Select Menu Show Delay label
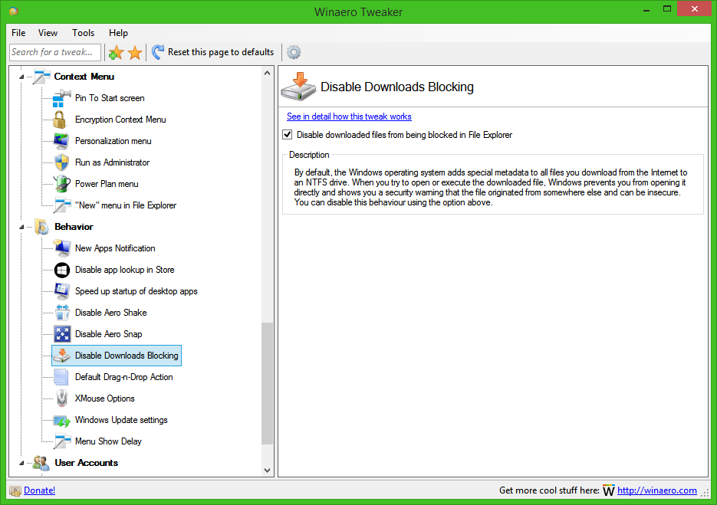This screenshot has height=505, width=717. (108, 442)
